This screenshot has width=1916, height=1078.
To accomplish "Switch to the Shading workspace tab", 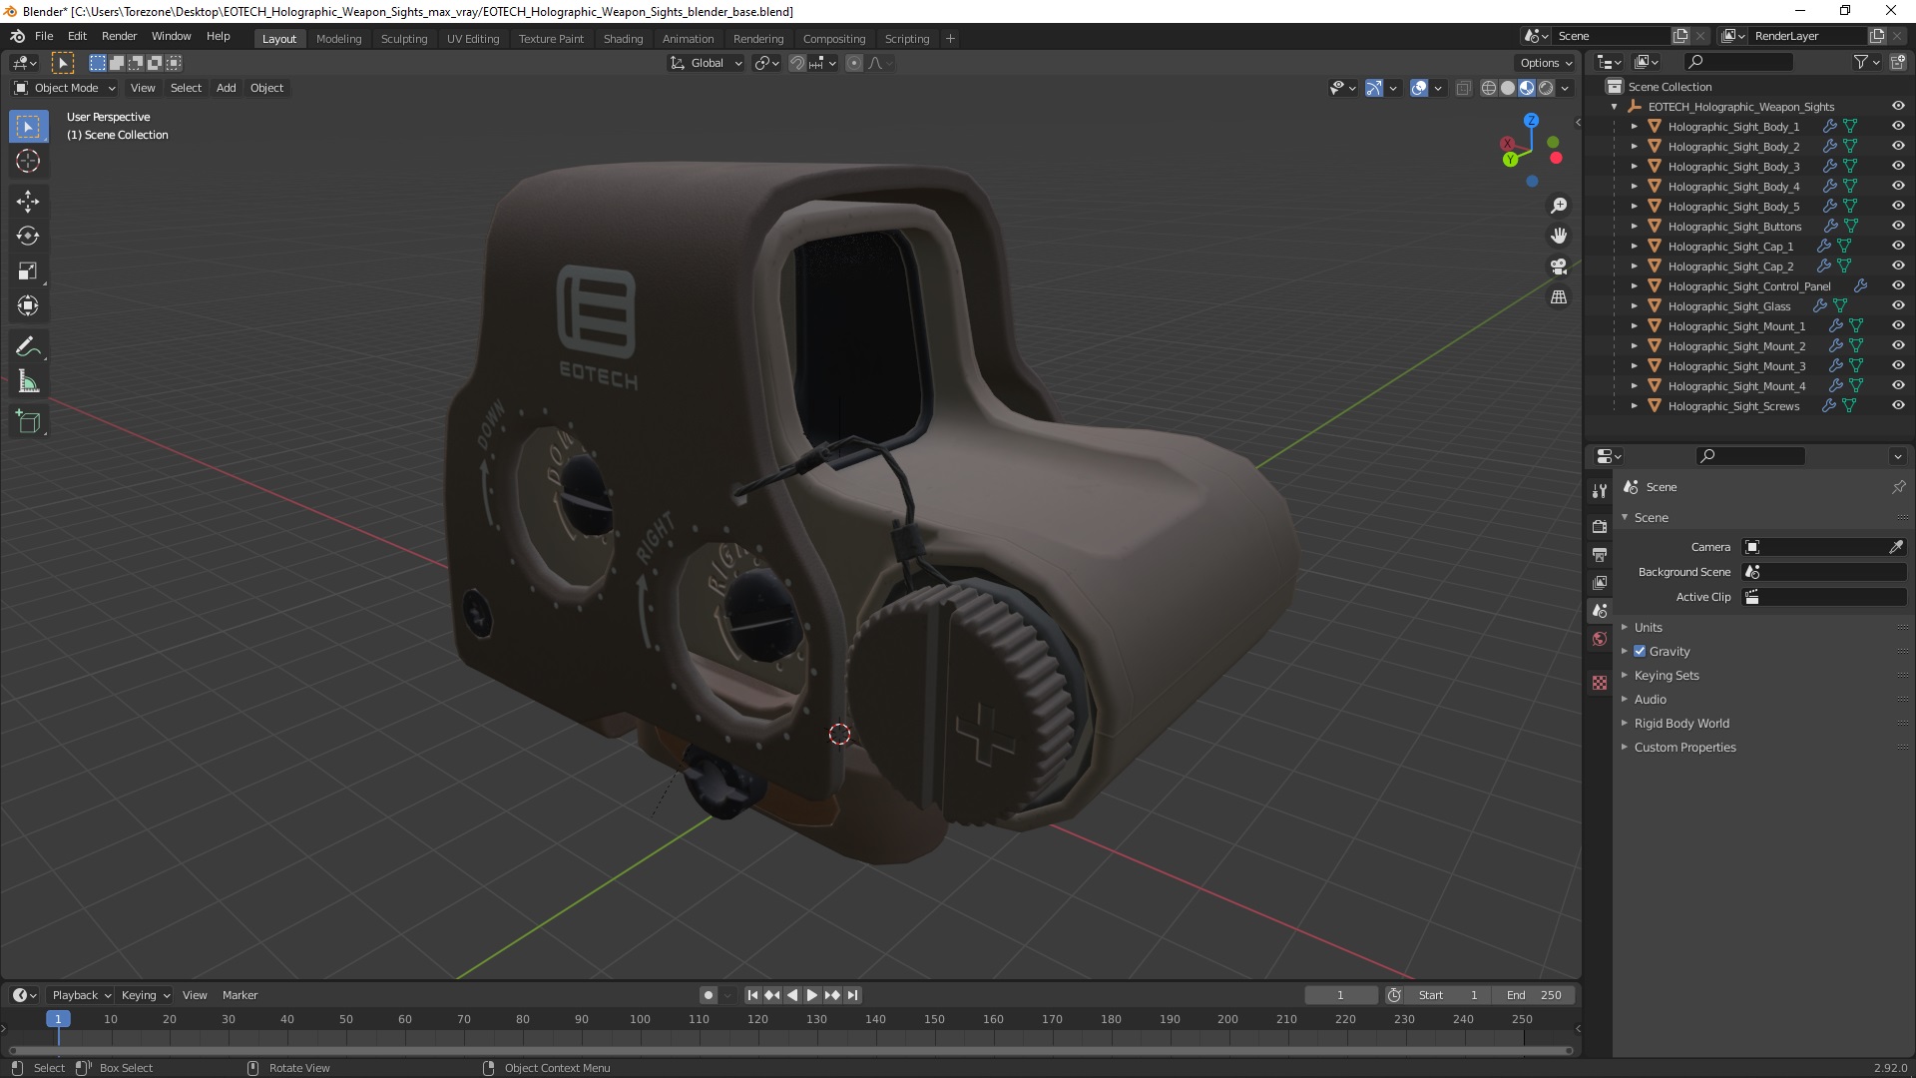I will point(623,38).
